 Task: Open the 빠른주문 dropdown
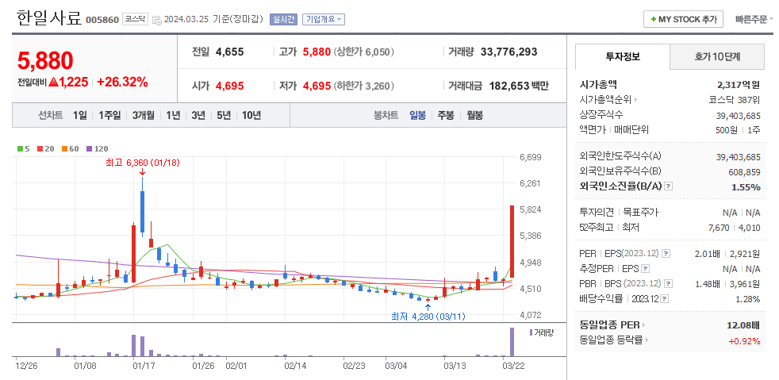(x=754, y=19)
